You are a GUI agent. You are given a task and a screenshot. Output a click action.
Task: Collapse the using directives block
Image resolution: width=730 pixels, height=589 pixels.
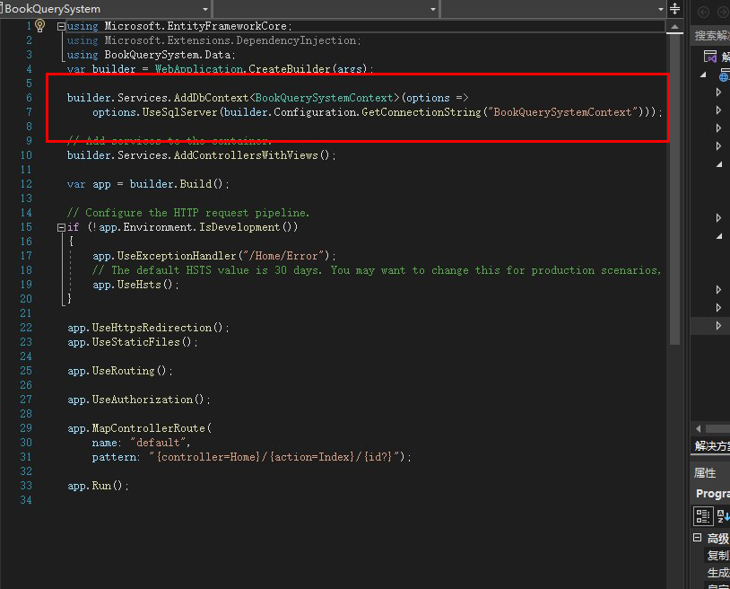pyautogui.click(x=61, y=27)
